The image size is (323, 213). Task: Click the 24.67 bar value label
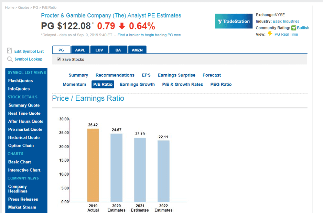(x=117, y=130)
